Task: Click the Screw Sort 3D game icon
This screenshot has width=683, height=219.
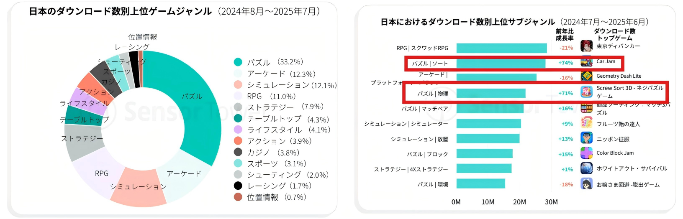Action: (586, 92)
